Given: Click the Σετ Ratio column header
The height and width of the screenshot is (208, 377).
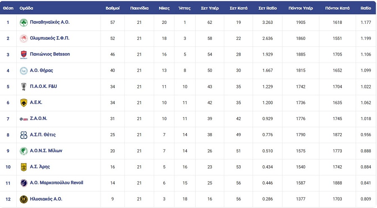Looking at the screenshot, I should (267, 8).
